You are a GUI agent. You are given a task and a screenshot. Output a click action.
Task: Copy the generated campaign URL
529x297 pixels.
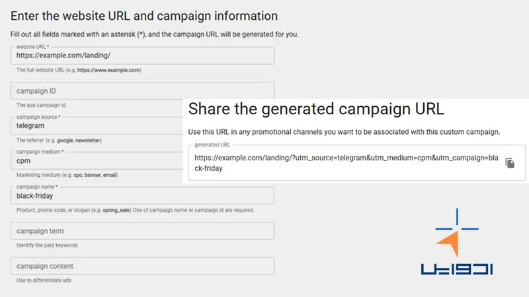pos(510,163)
